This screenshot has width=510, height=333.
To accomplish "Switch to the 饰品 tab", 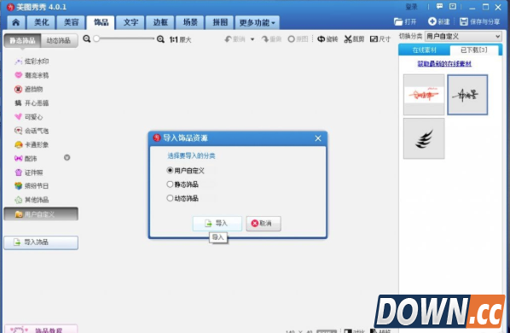I will (101, 22).
